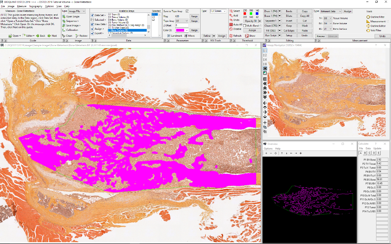Click the Auto All threshold icon
The height and width of the screenshot is (244, 391).
(x=231, y=25)
